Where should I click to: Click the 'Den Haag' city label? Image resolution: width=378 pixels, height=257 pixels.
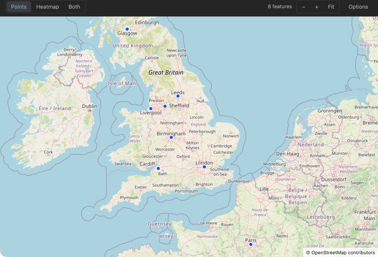[x=287, y=154]
